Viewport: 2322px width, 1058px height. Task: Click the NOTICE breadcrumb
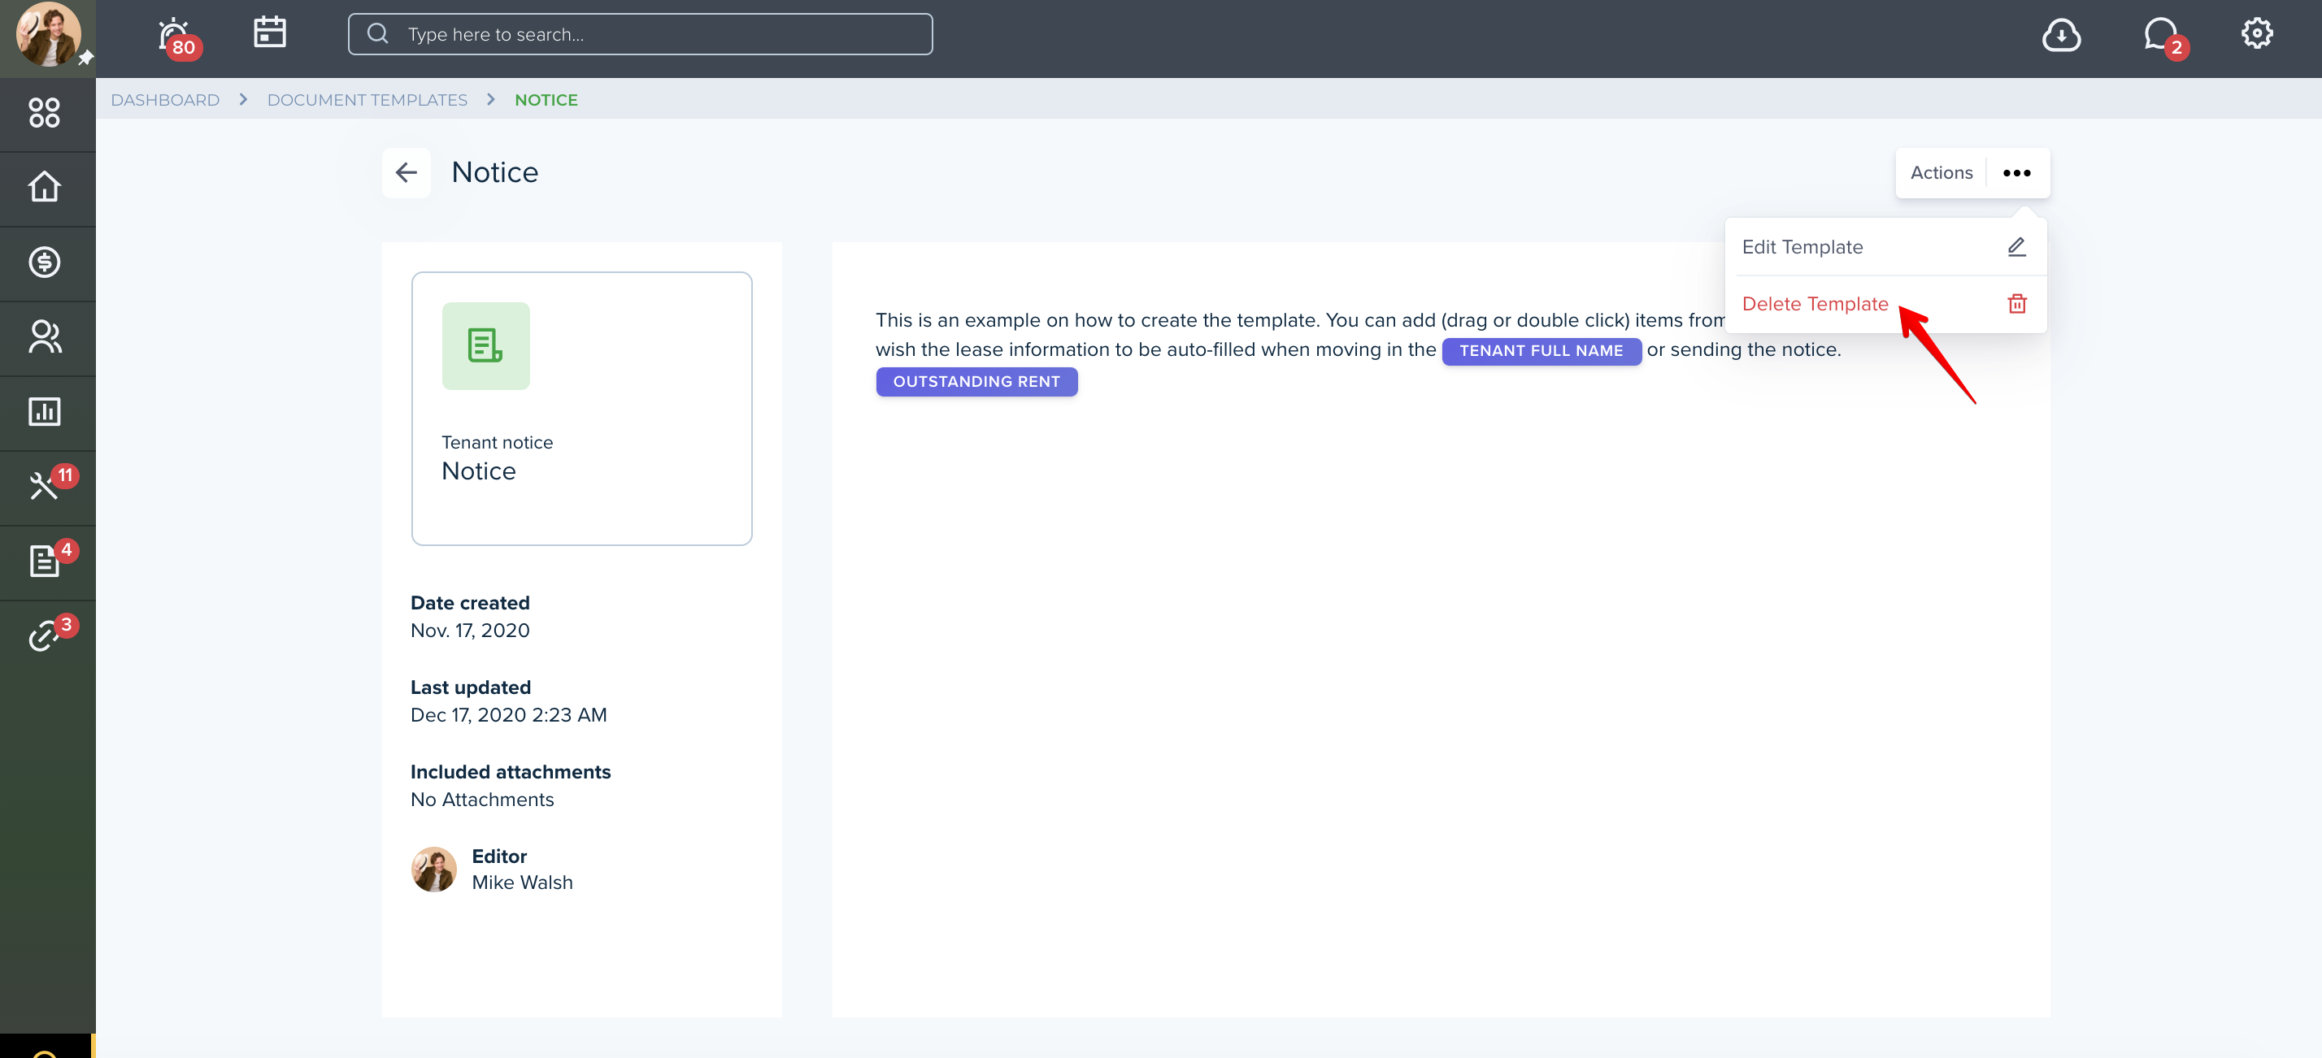click(x=546, y=100)
